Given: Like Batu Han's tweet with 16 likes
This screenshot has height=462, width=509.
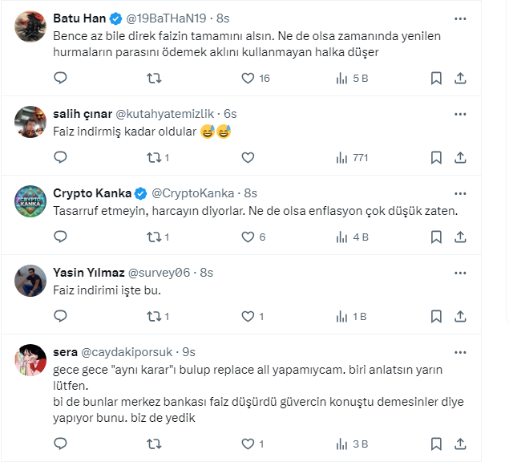Looking at the screenshot, I should tap(248, 79).
